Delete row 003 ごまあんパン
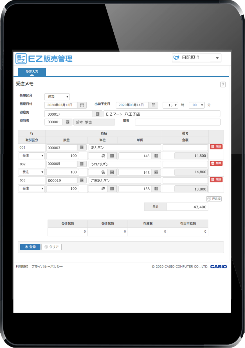The width and height of the screenshot is (245, 348). pos(216,180)
